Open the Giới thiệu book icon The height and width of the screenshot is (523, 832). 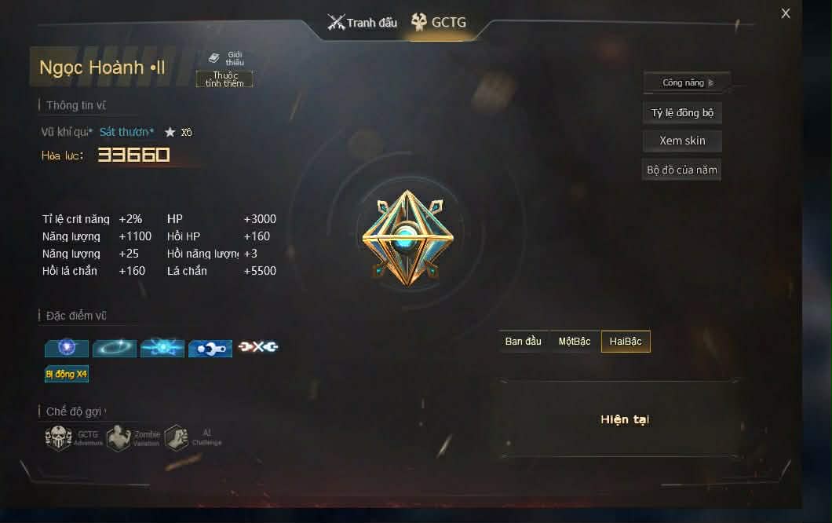click(213, 58)
